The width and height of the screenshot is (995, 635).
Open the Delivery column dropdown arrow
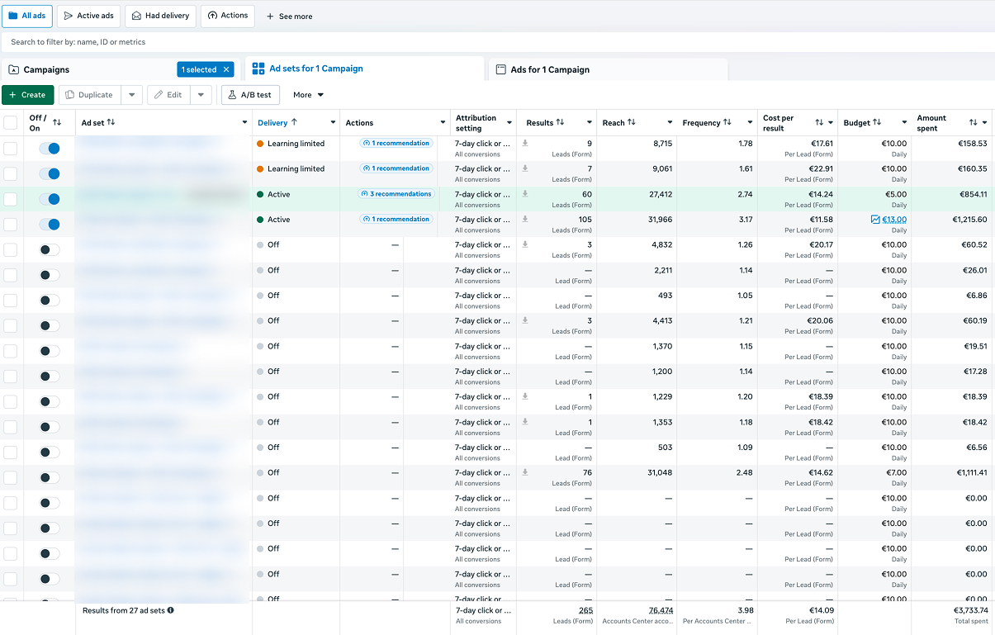click(x=333, y=122)
